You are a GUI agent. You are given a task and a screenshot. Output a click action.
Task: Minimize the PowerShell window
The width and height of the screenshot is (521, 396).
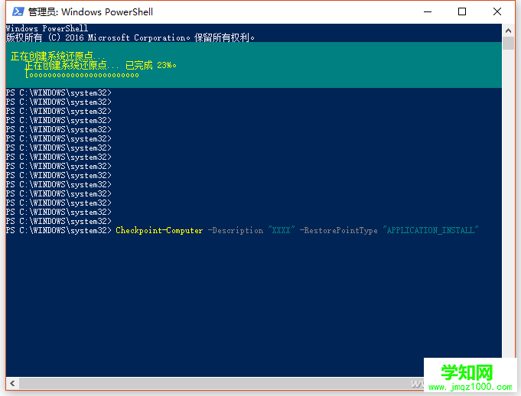428,12
